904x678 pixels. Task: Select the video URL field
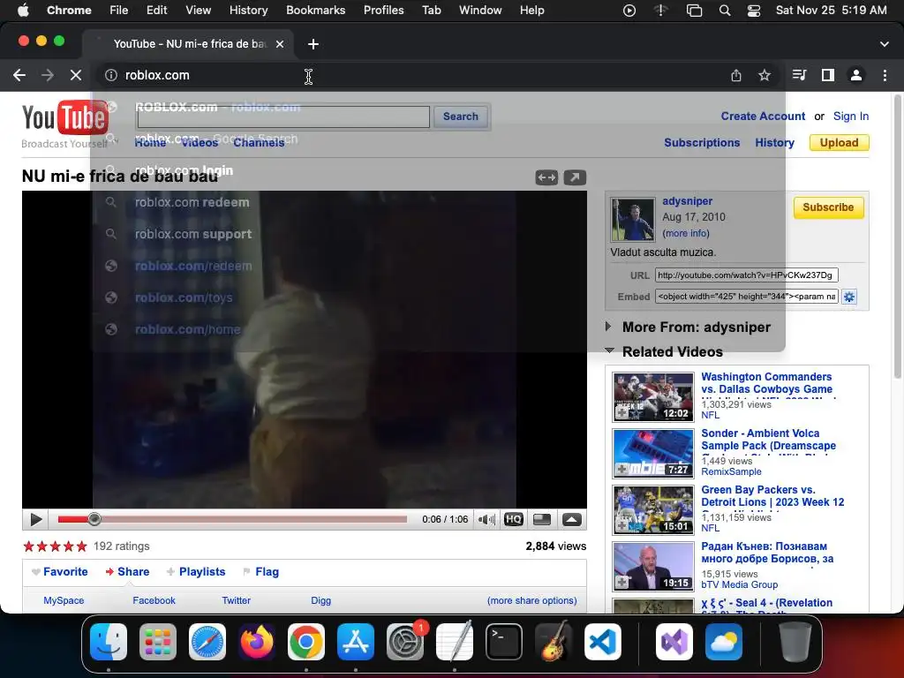coord(746,275)
